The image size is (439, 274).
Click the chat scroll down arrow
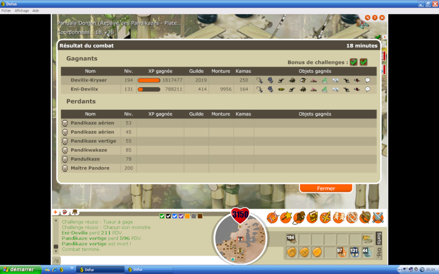[x=56, y=252]
